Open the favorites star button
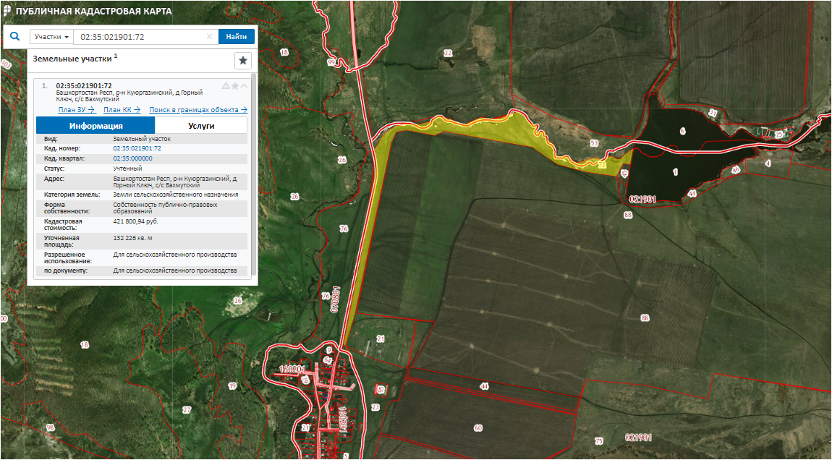 pyautogui.click(x=243, y=61)
